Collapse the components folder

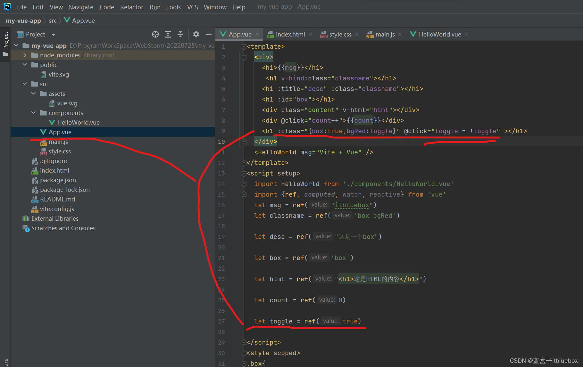33,113
